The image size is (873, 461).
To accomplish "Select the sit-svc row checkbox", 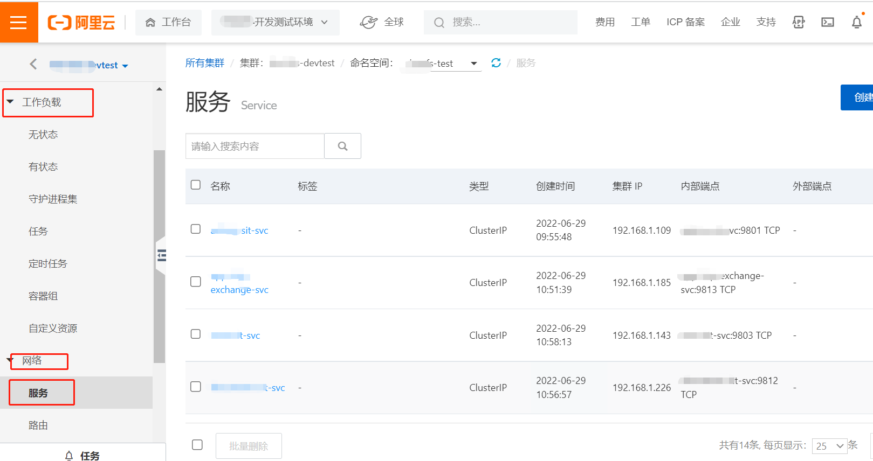I will [196, 229].
